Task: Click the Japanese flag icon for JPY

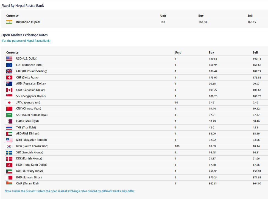Action: click(9, 102)
